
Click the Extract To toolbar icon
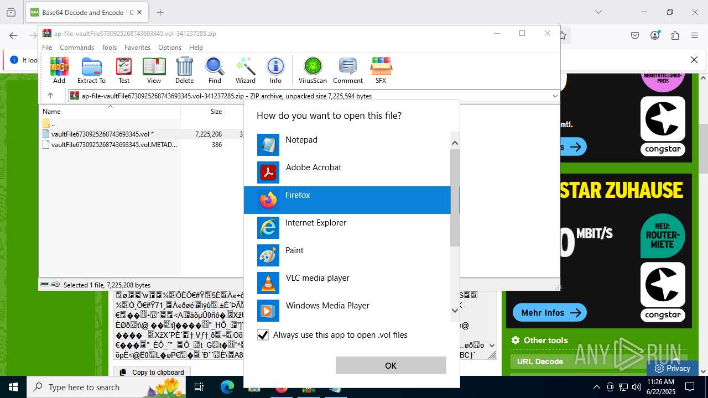point(91,70)
